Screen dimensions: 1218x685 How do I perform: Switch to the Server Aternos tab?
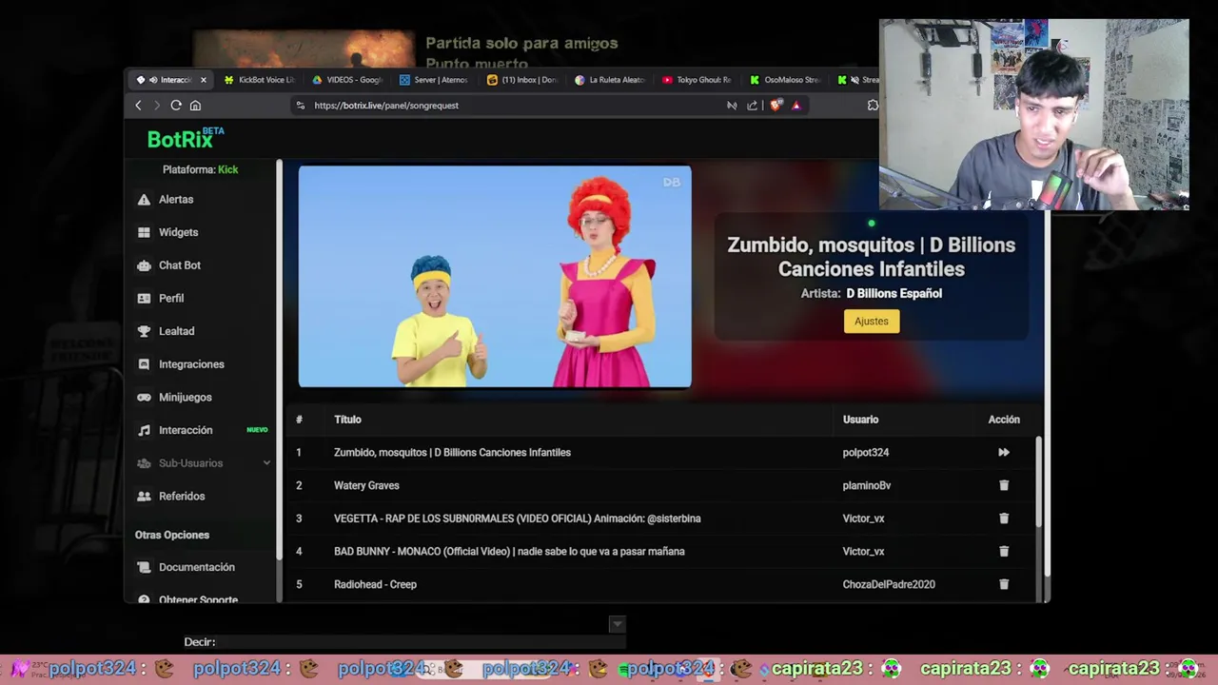434,80
